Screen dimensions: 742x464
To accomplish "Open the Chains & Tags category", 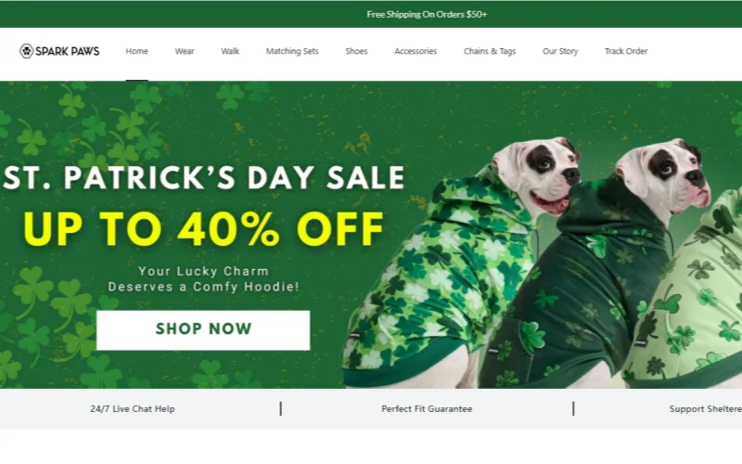I will pos(490,51).
